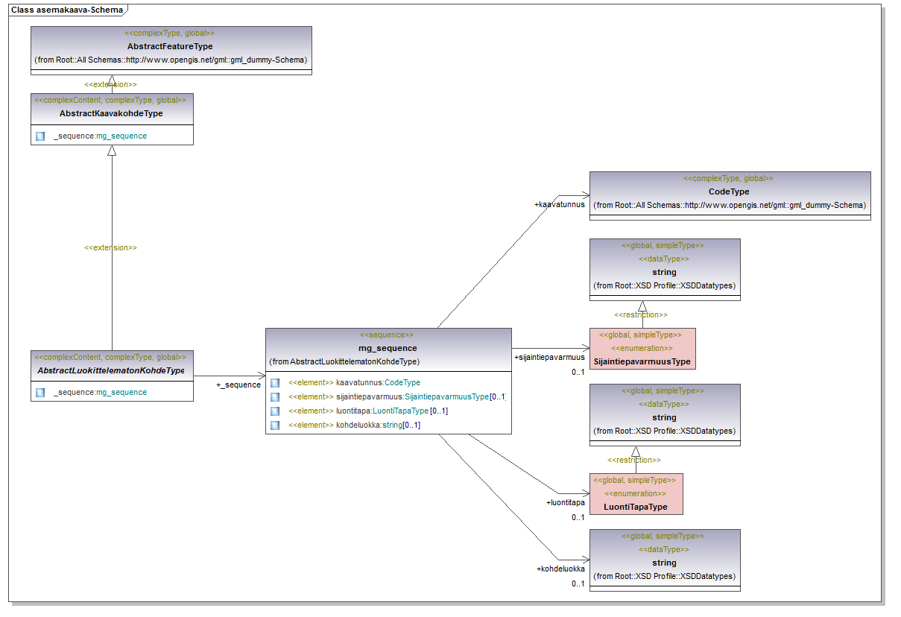901x617 pixels.
Task: Click the +kaavatunnus association role label
Action: coord(559,204)
